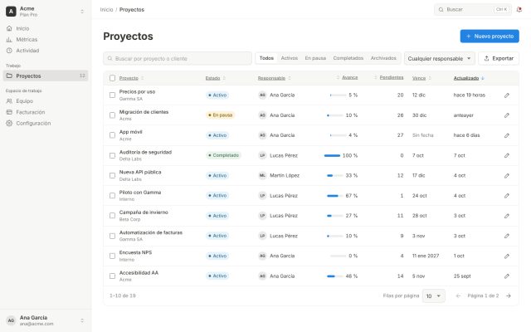The image size is (531, 332).
Task: Focus the Buscar por proyecto o cliente field
Action: [178, 59]
